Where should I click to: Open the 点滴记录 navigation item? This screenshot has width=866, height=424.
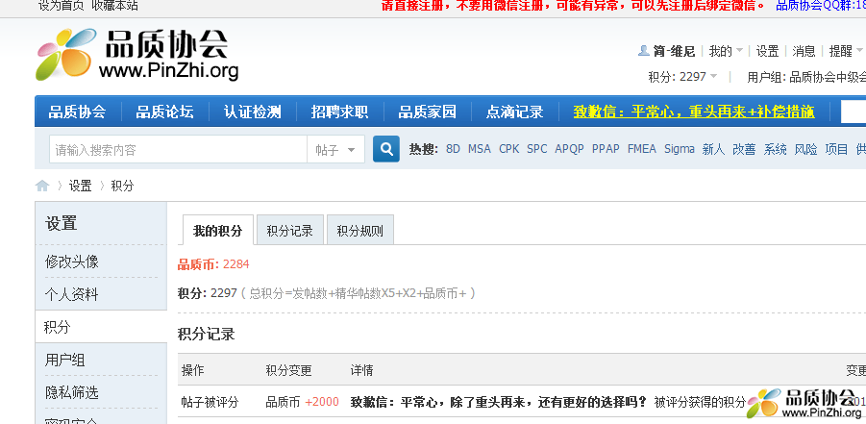[515, 112]
